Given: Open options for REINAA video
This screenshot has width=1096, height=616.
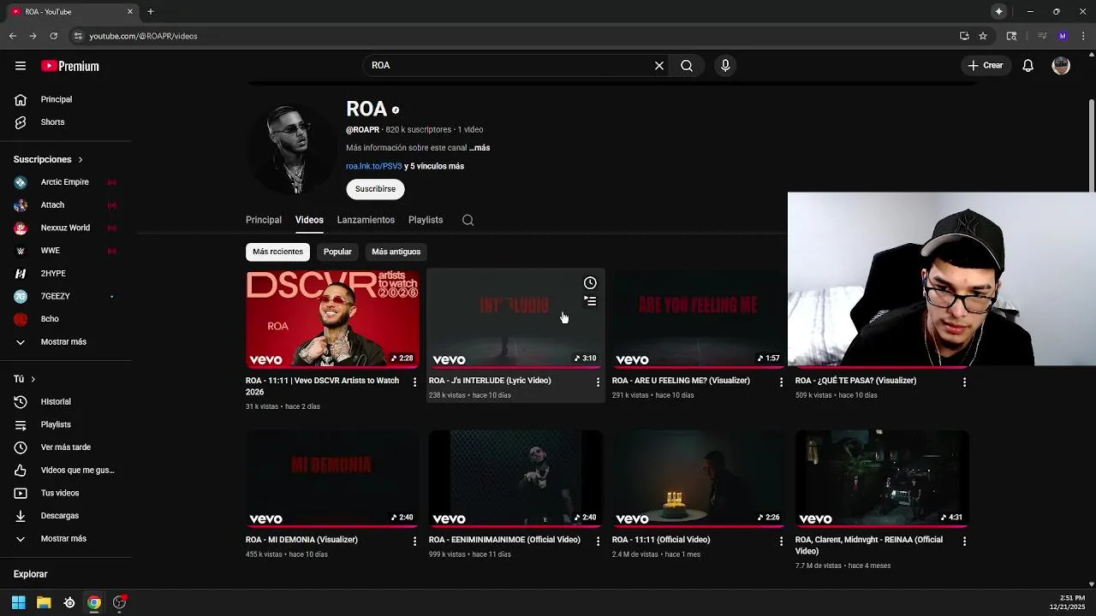Looking at the screenshot, I should (x=964, y=542).
